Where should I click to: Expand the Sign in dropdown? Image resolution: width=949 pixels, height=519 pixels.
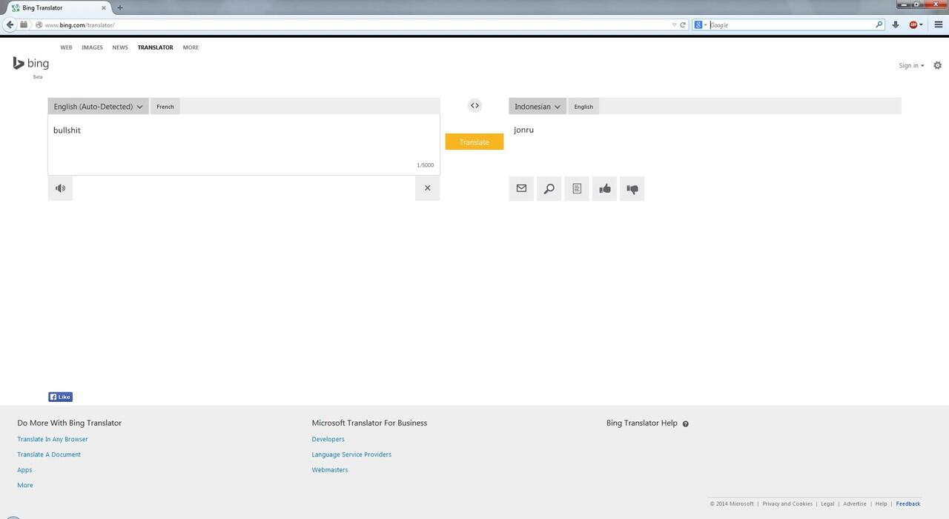point(911,65)
